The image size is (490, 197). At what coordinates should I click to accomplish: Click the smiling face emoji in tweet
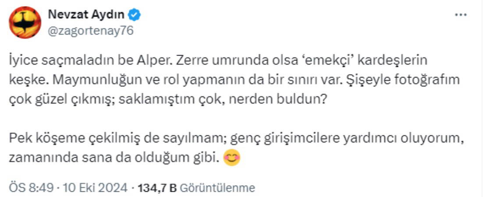[231, 158]
